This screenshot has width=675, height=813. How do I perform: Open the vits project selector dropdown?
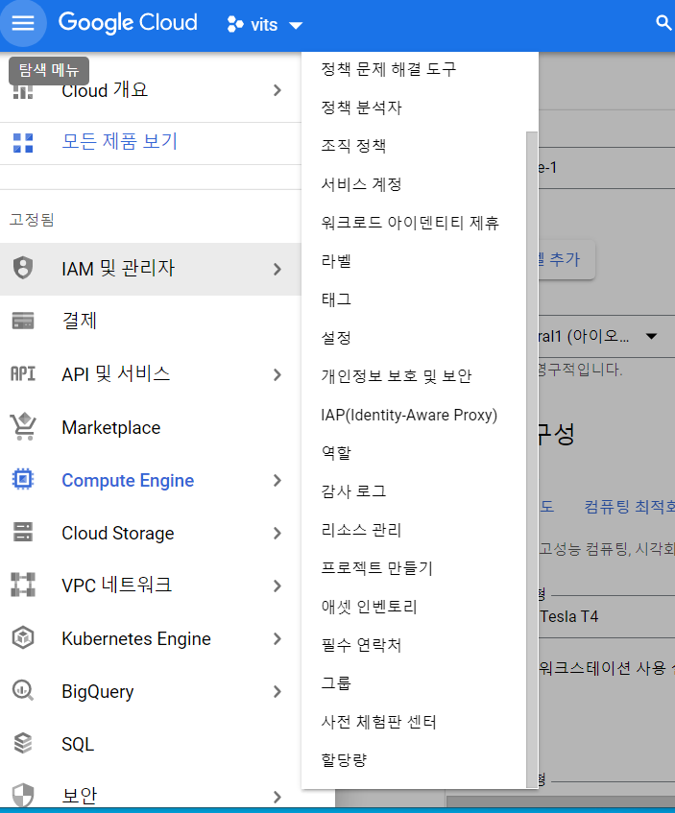click(265, 24)
